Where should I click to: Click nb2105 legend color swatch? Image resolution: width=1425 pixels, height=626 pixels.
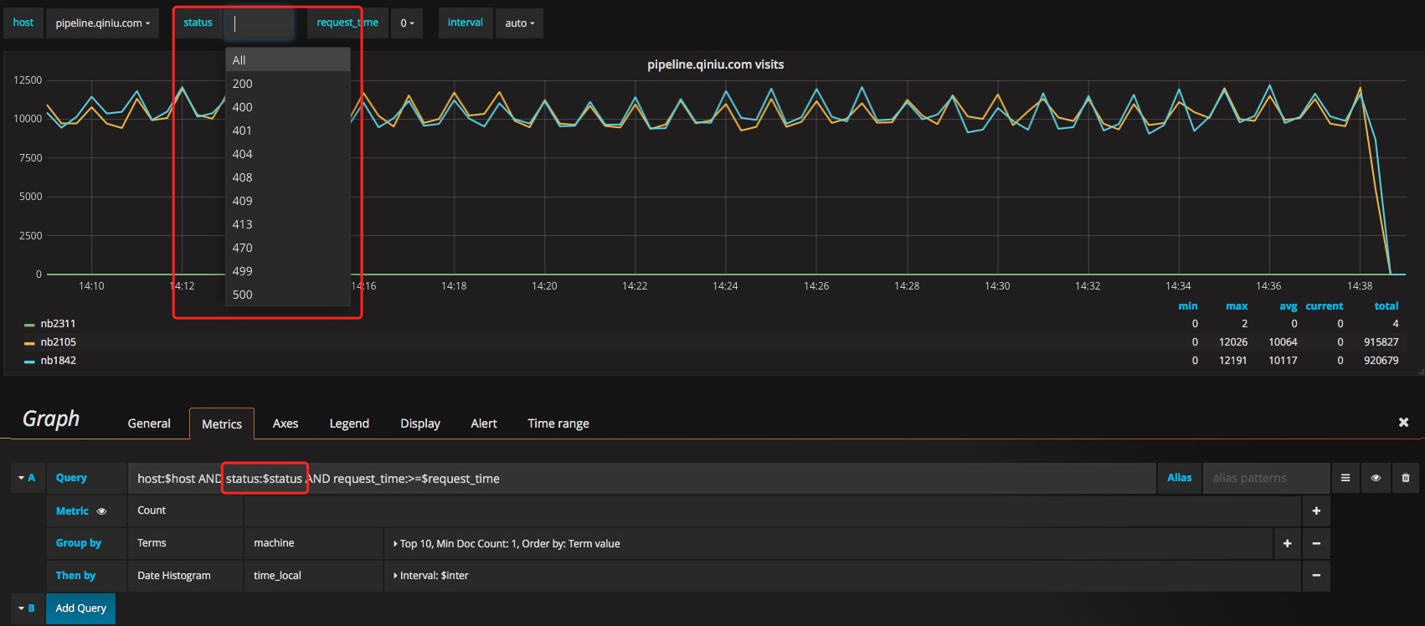(29, 343)
